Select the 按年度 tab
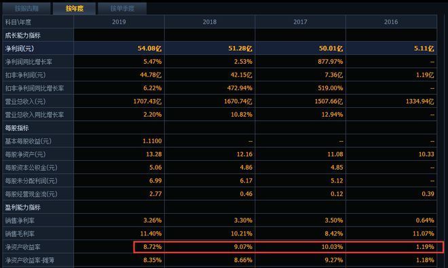448x268 pixels. pos(74,8)
